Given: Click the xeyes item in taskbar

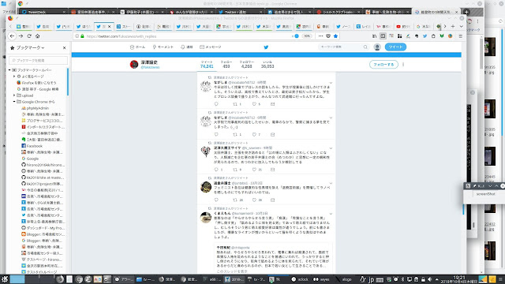Looking at the screenshot, I should pyautogui.click(x=322, y=279).
